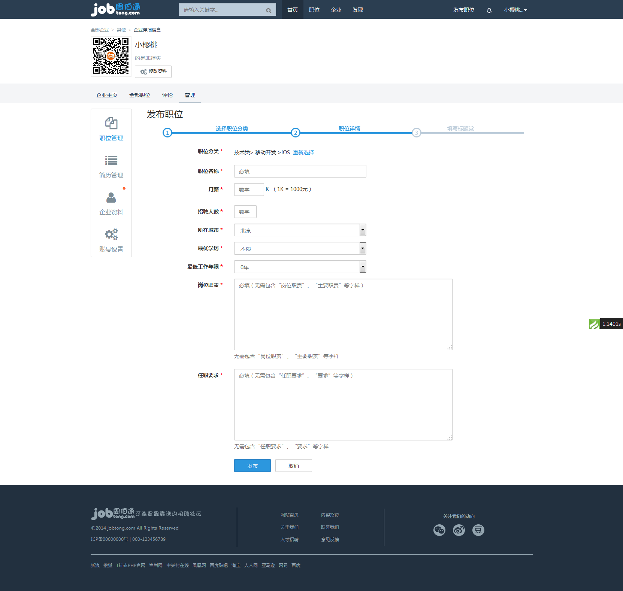Click 网站首页 footer link
The image size is (623, 591).
(290, 515)
